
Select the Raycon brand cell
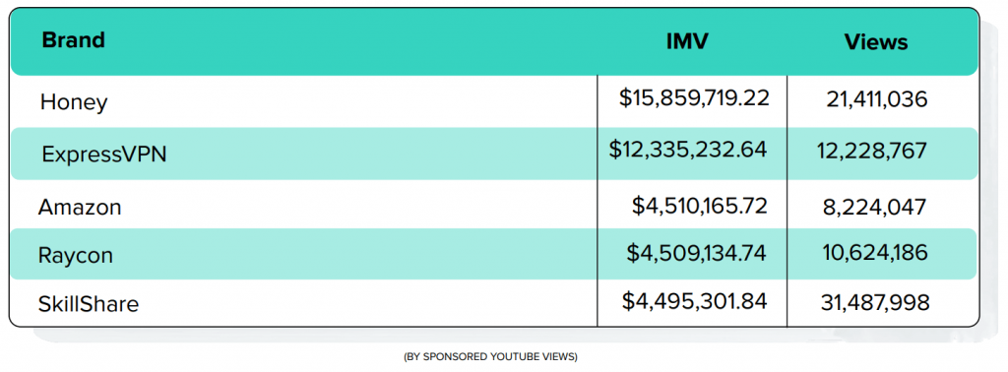[x=76, y=255]
